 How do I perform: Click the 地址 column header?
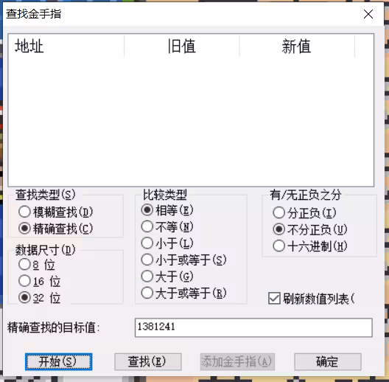point(66,46)
